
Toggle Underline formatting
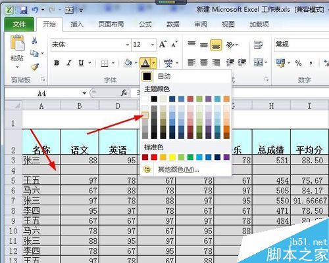coord(81,63)
